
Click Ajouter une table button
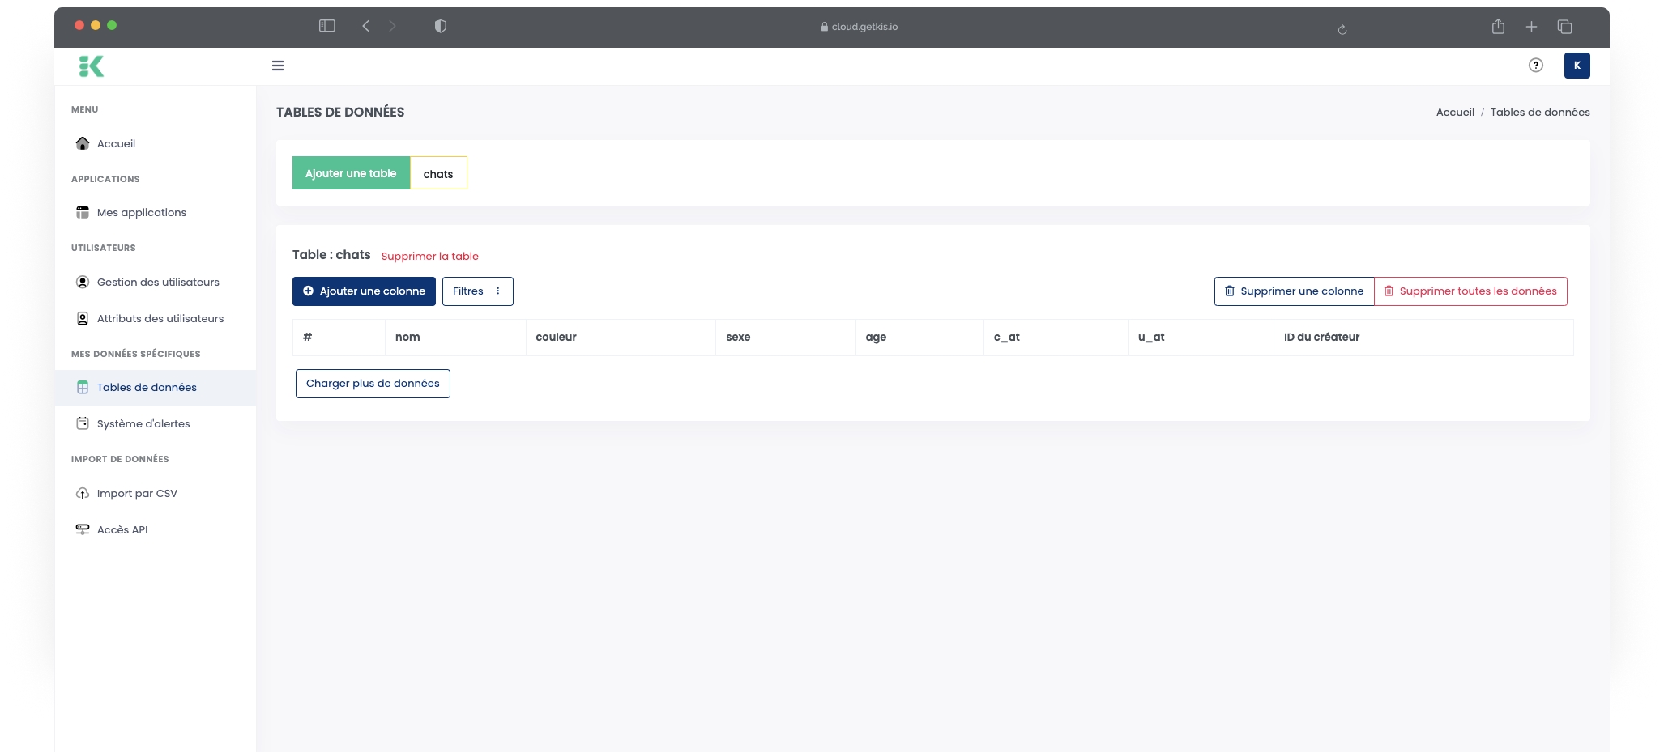click(351, 173)
